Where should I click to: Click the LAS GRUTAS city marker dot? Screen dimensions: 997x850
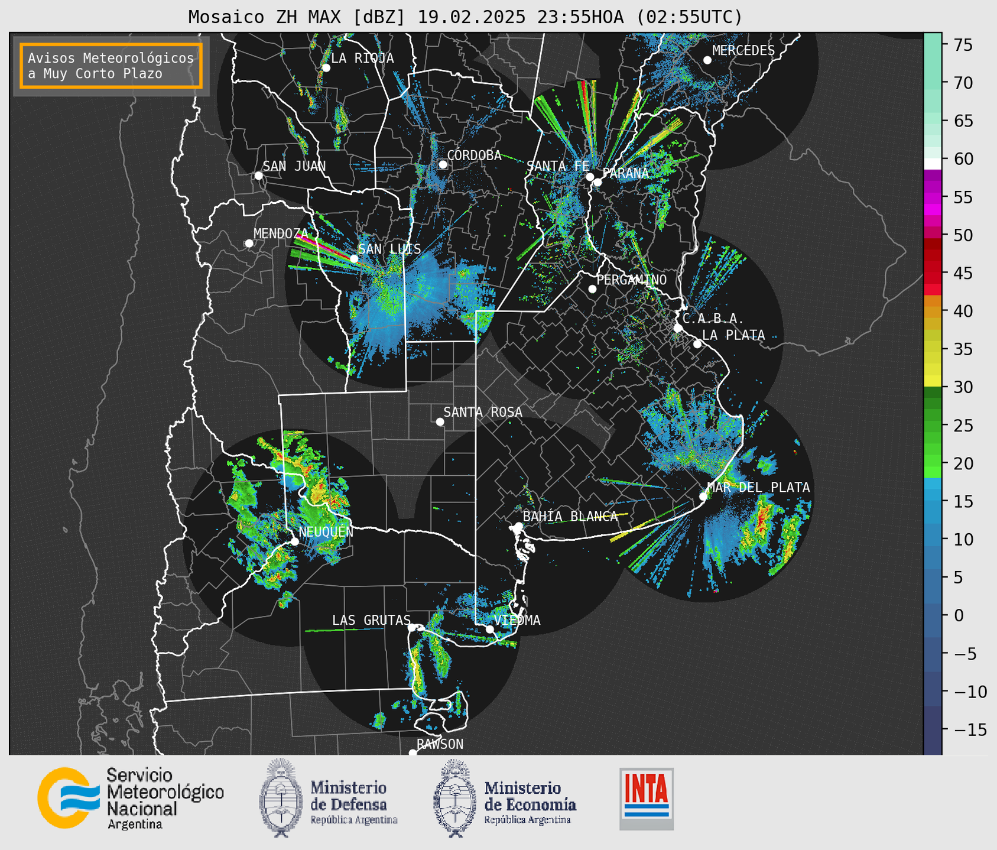(x=412, y=628)
